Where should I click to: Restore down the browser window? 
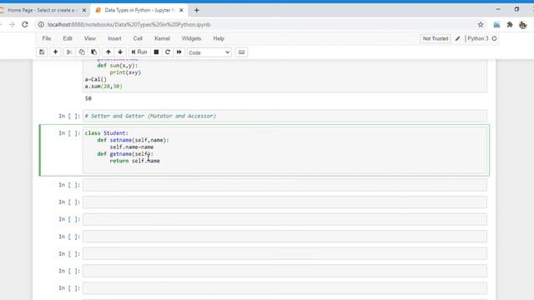coord(516,9)
